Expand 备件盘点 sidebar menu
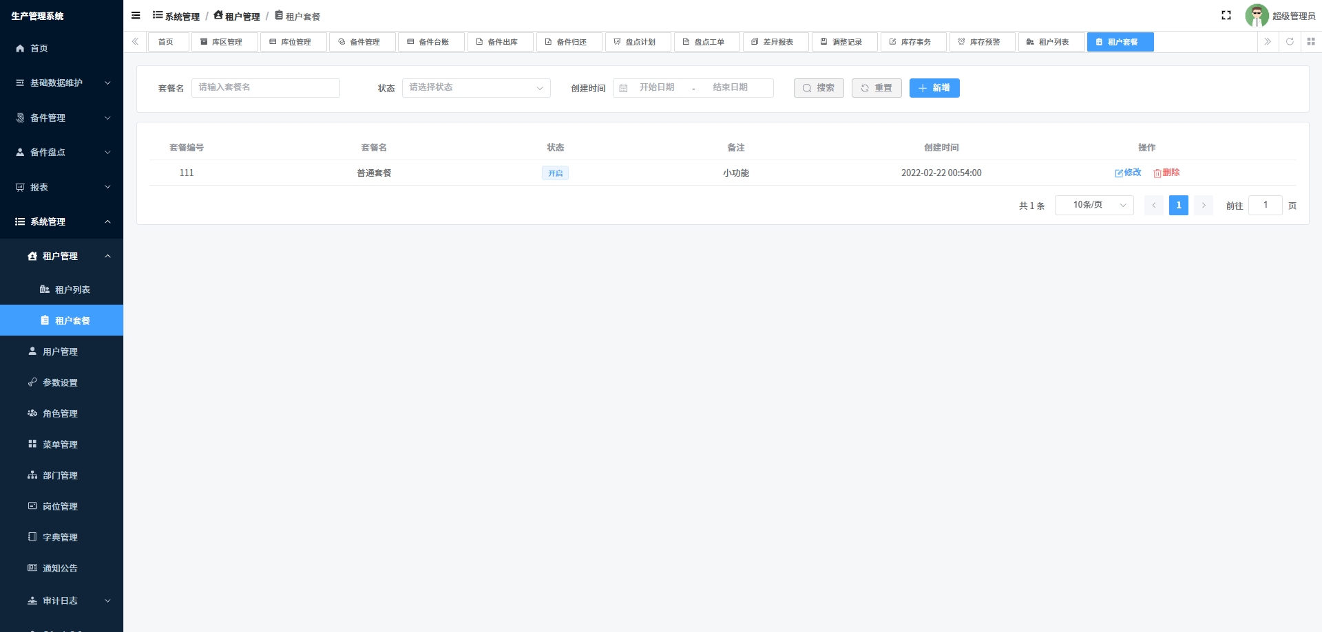The width and height of the screenshot is (1322, 632). coord(61,152)
